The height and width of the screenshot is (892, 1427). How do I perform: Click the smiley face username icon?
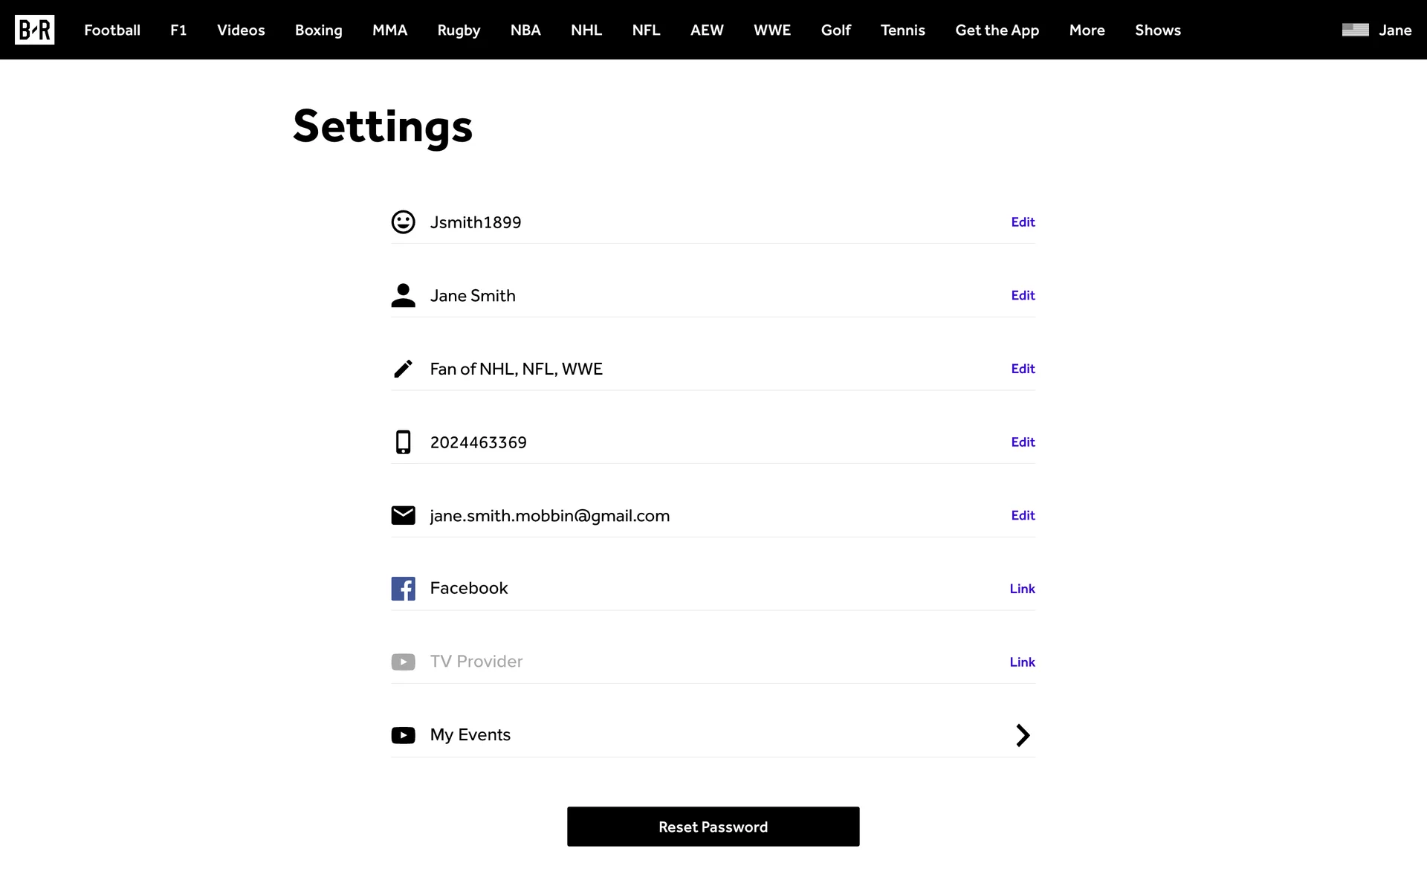click(403, 222)
